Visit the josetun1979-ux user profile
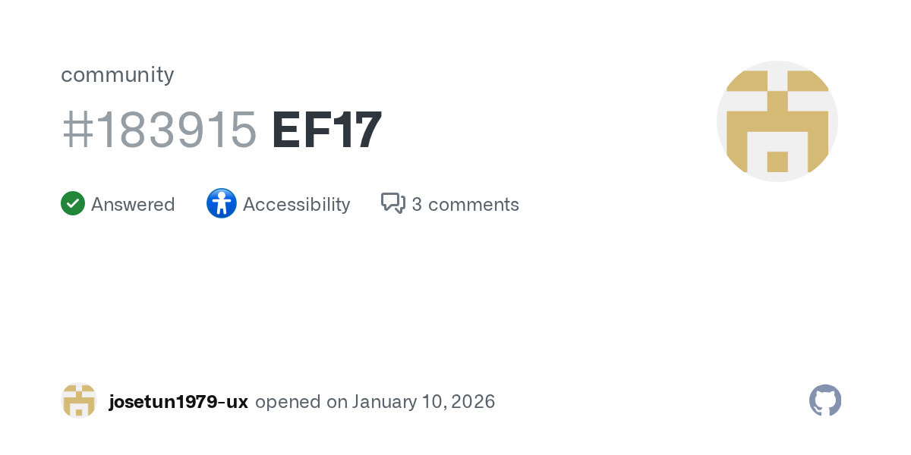The height and width of the screenshot is (455, 911). click(178, 402)
